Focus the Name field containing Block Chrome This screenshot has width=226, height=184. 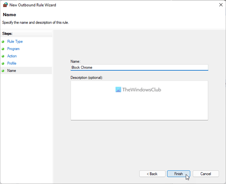(139, 67)
